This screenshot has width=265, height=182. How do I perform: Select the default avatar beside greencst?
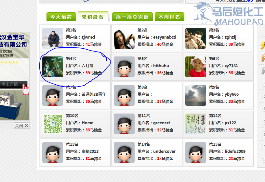click(124, 124)
